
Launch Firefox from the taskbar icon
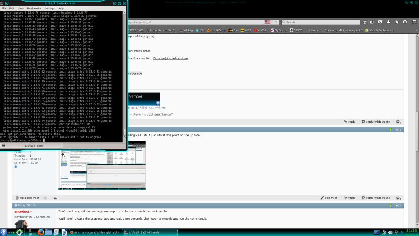pyautogui.click(x=41, y=232)
